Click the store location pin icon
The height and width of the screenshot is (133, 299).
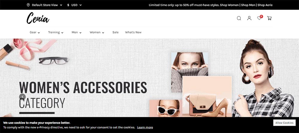[x=28, y=5]
